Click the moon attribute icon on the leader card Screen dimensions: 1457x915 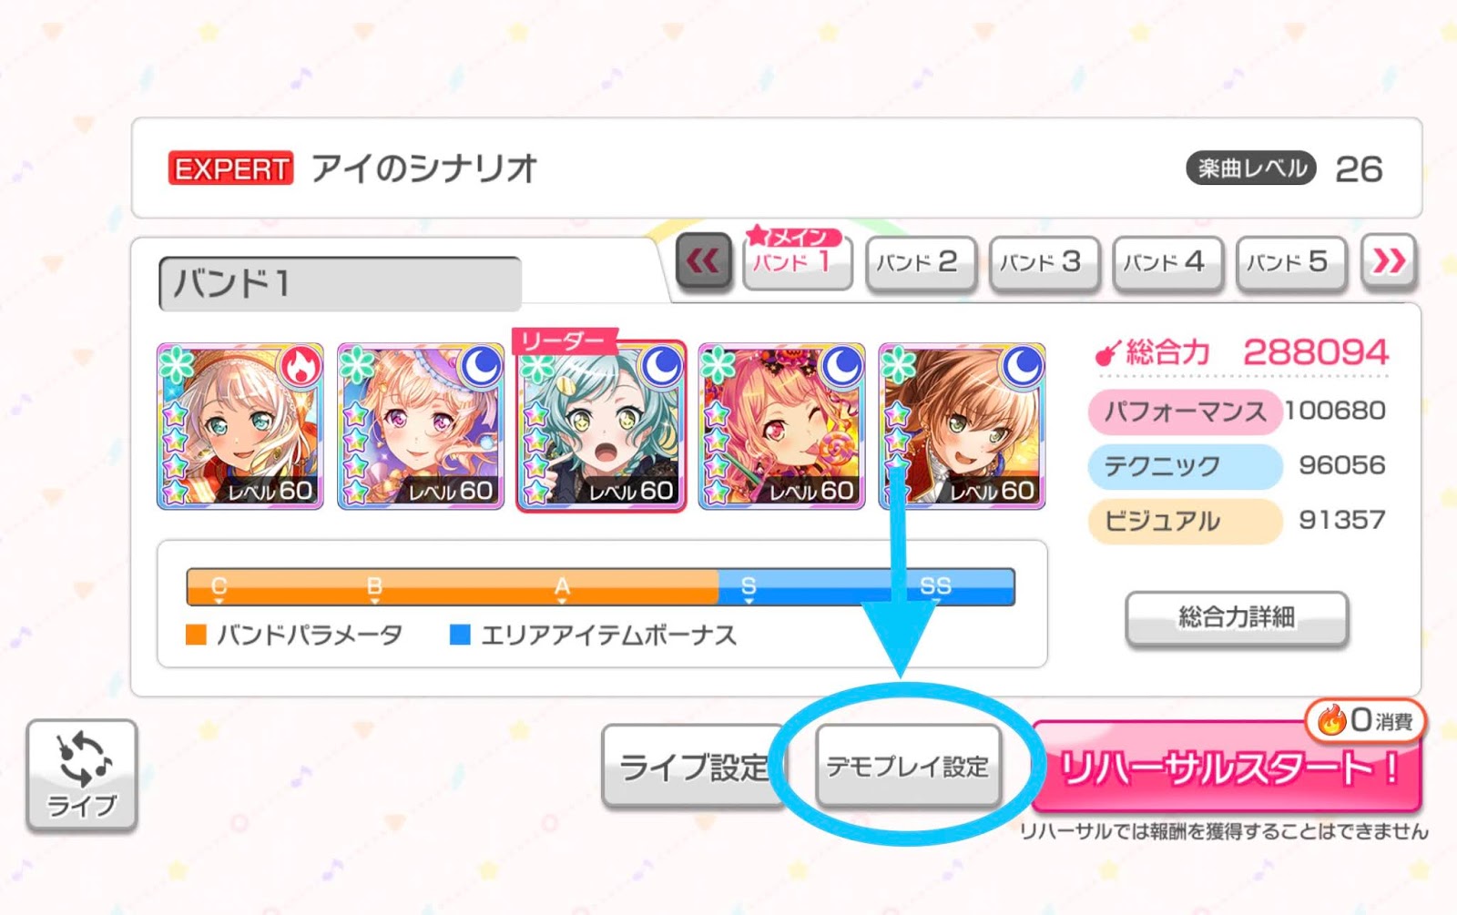[x=661, y=366]
